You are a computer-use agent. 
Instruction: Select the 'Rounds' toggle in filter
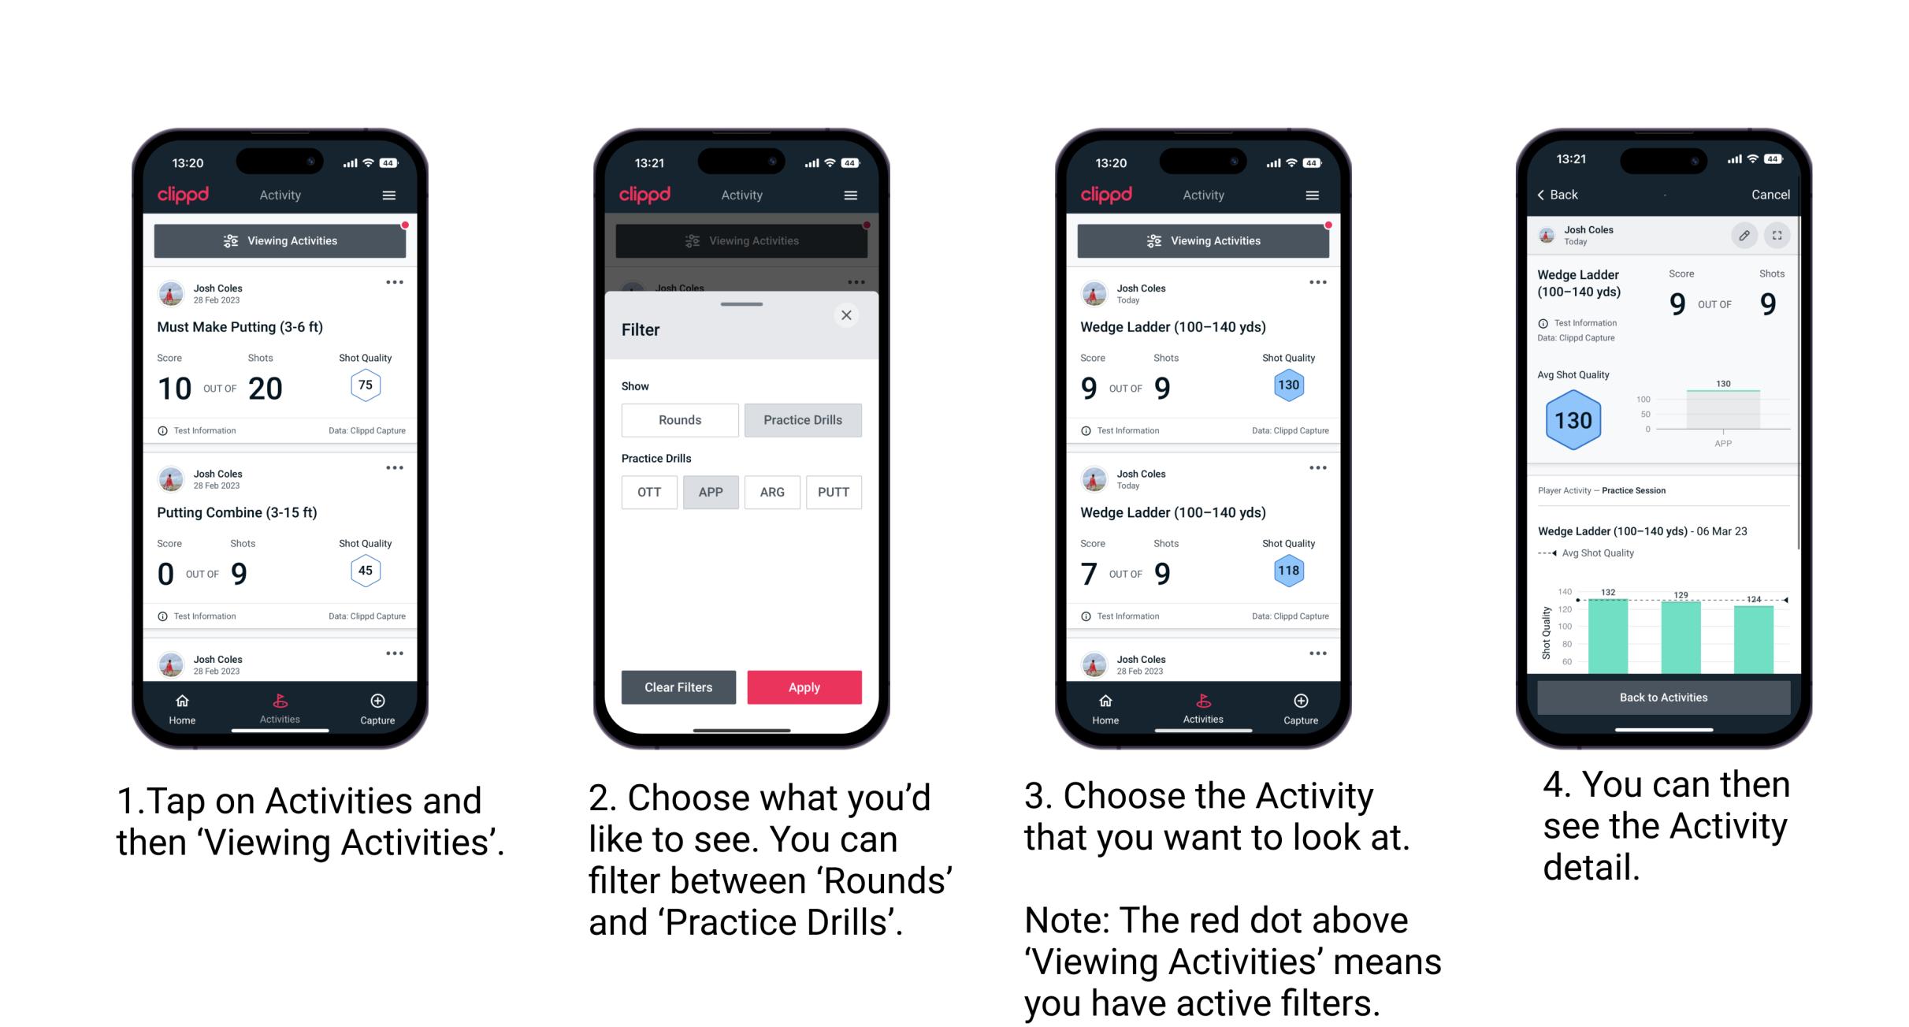pyautogui.click(x=676, y=420)
